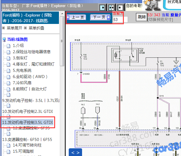Click the 切换预览尺寸 link

pos(160,20)
